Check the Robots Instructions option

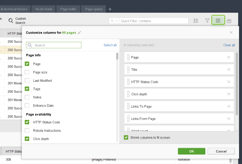click(x=27, y=131)
